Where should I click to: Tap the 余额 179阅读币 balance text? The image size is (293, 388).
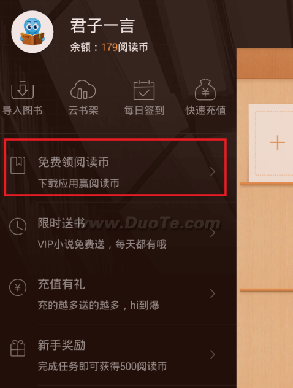[x=109, y=47]
